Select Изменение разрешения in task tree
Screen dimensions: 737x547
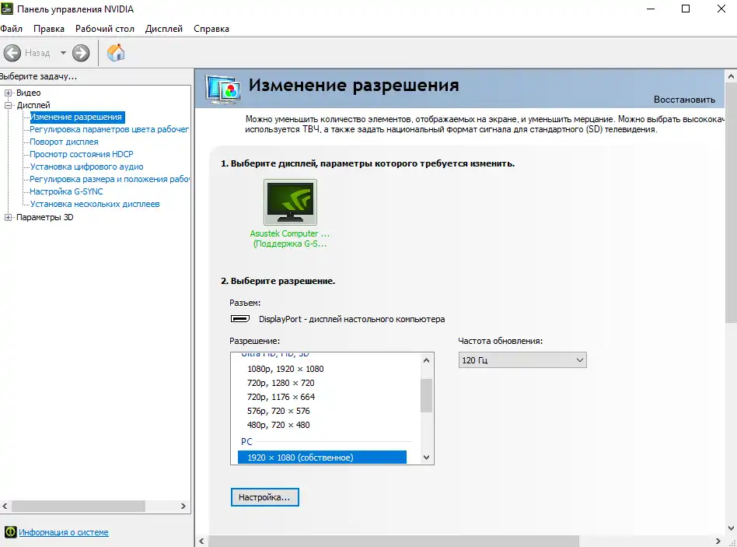click(x=76, y=117)
